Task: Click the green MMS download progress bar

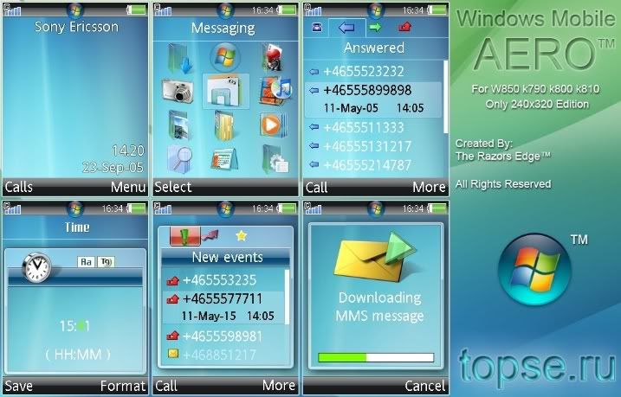Action: point(376,358)
